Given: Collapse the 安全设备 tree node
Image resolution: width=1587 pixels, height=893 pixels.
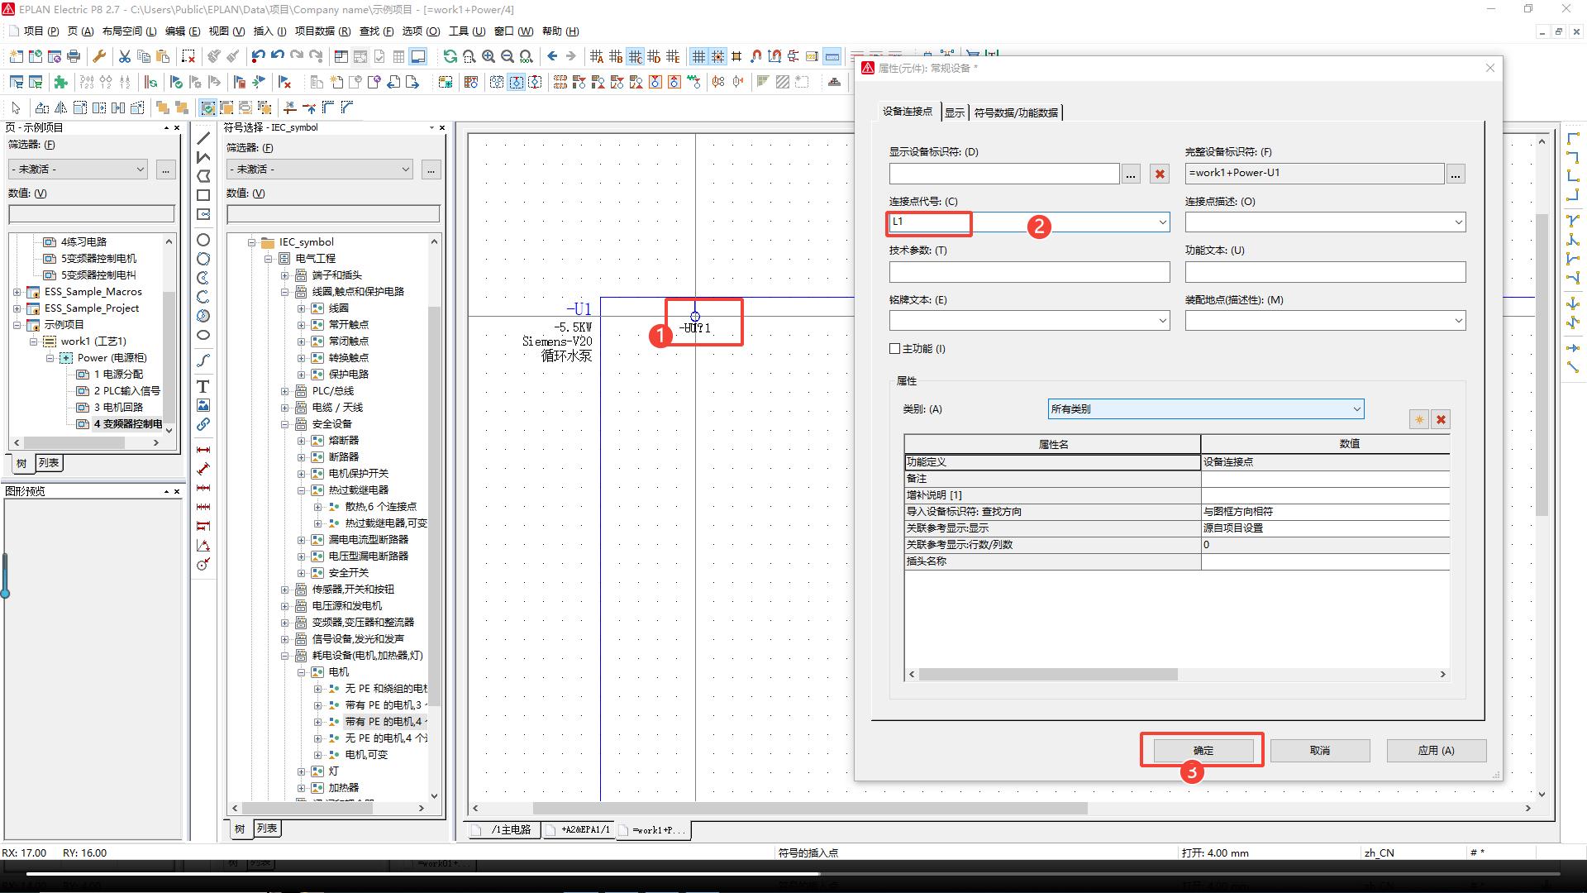Looking at the screenshot, I should (285, 424).
